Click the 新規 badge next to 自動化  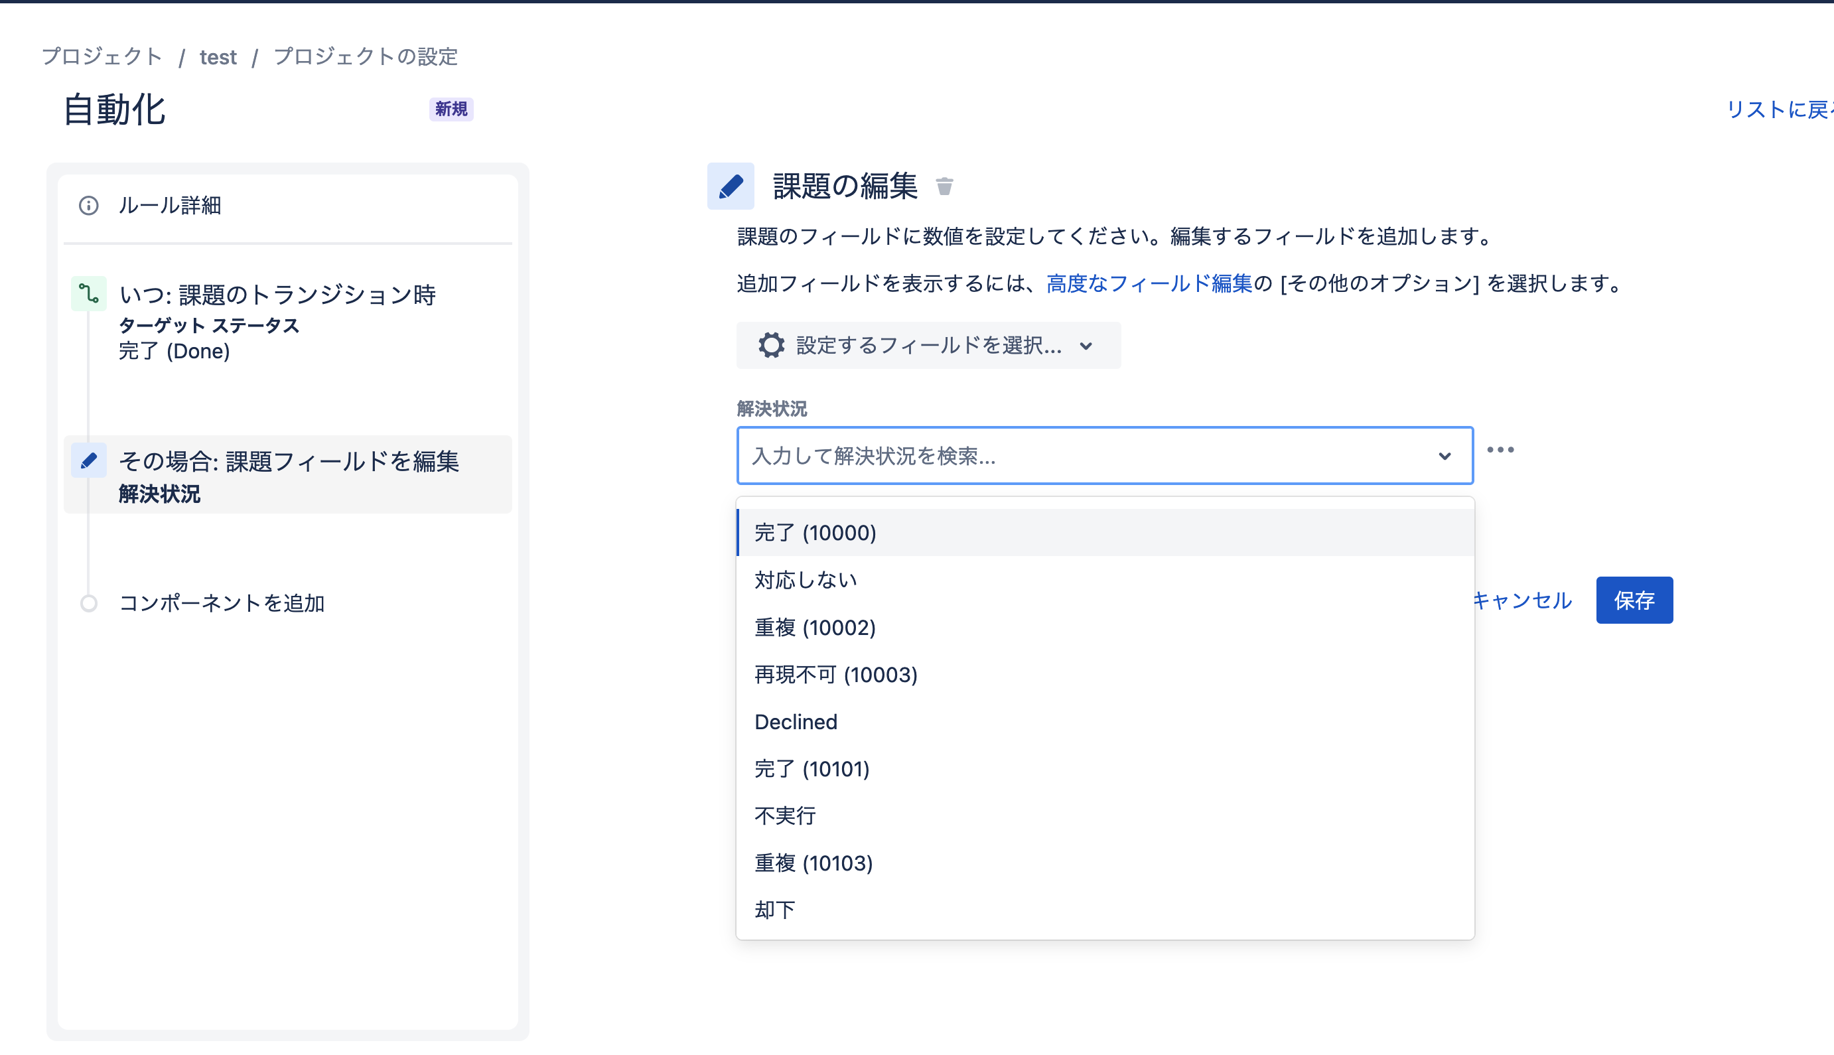click(451, 109)
